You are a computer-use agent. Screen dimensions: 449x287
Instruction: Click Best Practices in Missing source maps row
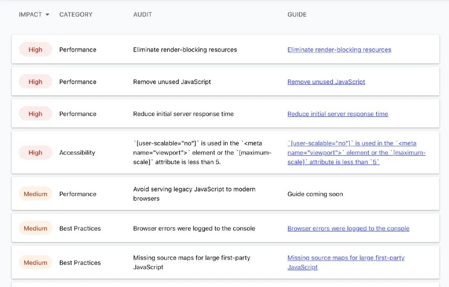coord(80,262)
